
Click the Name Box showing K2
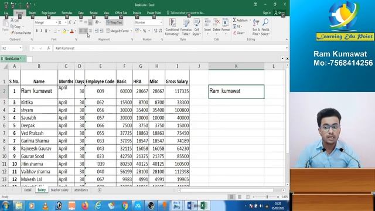[x=12, y=48]
